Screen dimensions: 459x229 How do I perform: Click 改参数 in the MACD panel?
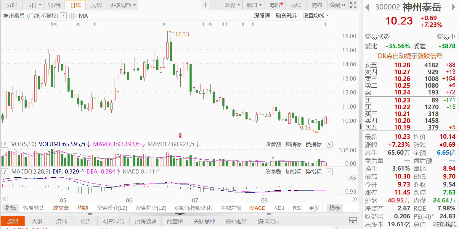[273, 172]
